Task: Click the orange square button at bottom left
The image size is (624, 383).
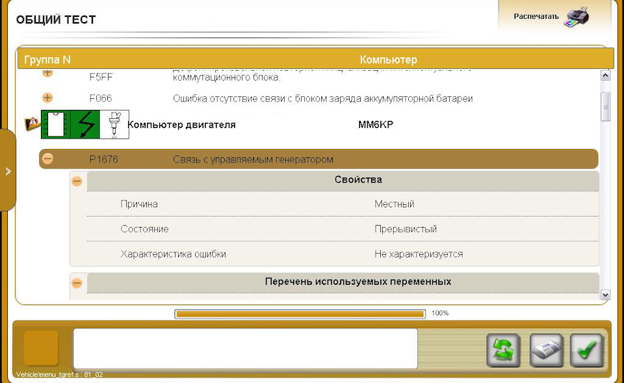Action: pos(41,348)
